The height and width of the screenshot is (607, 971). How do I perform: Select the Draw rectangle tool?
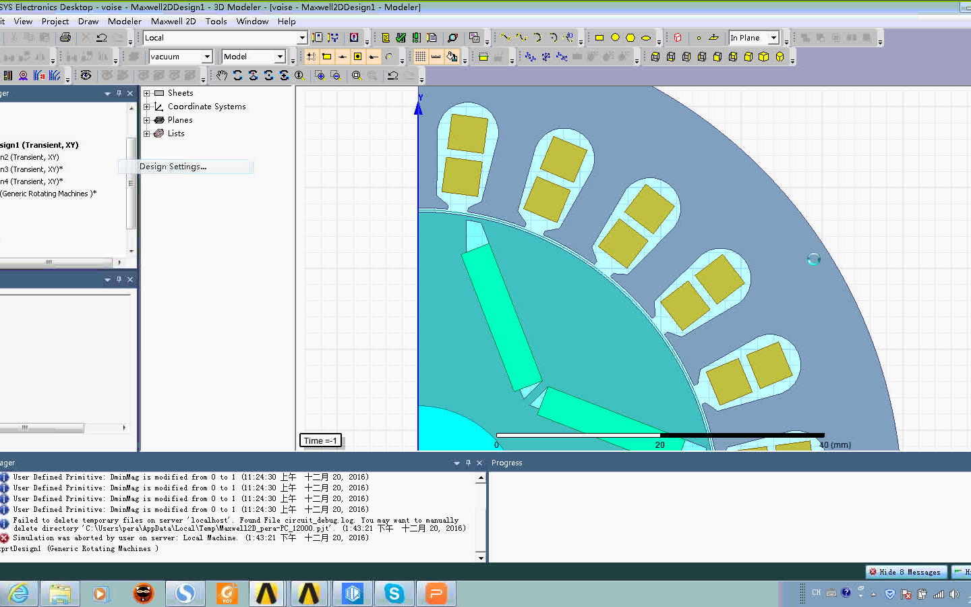point(599,38)
